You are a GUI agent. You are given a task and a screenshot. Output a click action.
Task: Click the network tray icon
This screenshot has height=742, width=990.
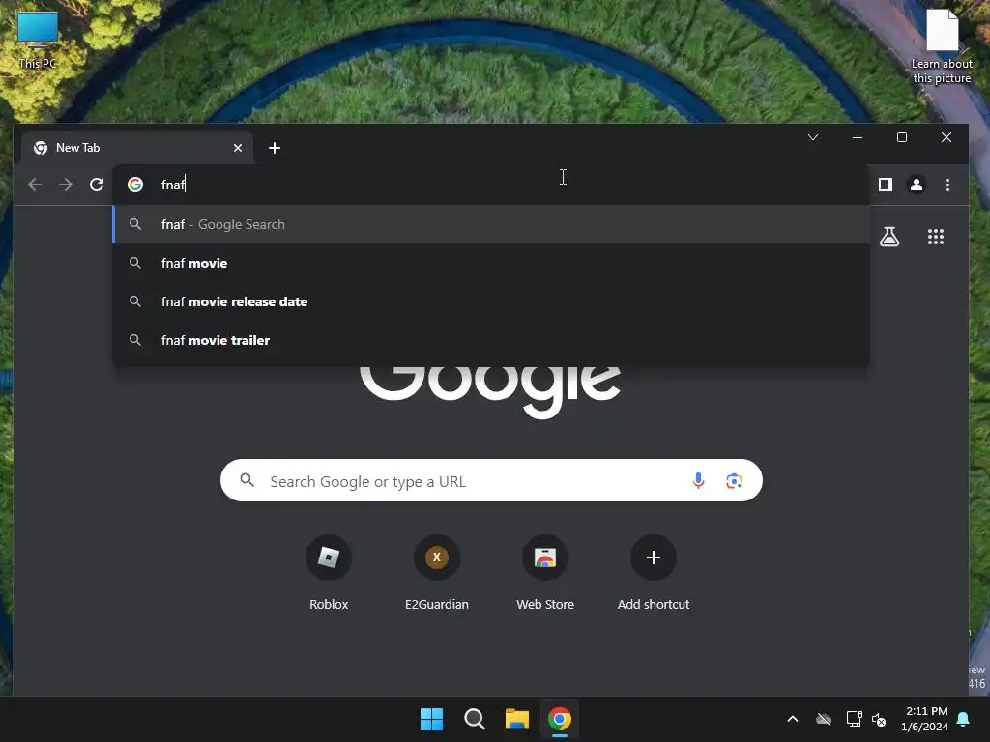(854, 719)
